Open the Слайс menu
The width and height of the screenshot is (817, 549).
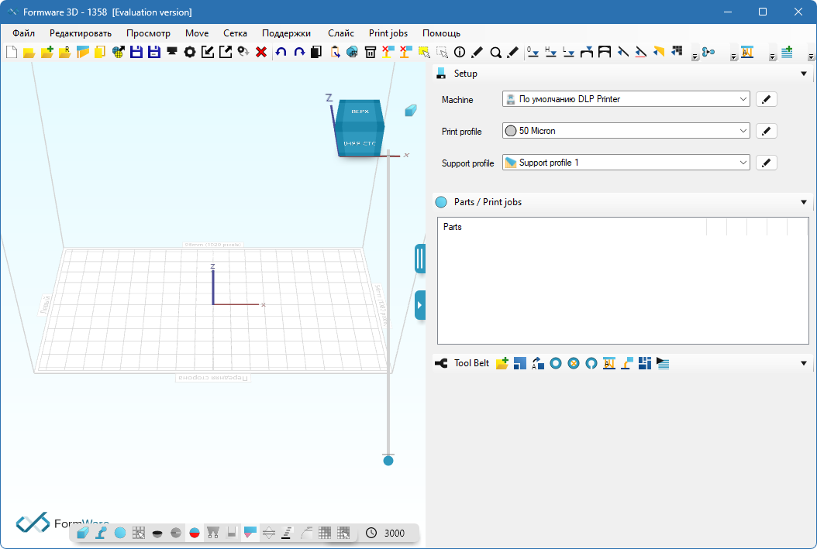pyautogui.click(x=341, y=33)
